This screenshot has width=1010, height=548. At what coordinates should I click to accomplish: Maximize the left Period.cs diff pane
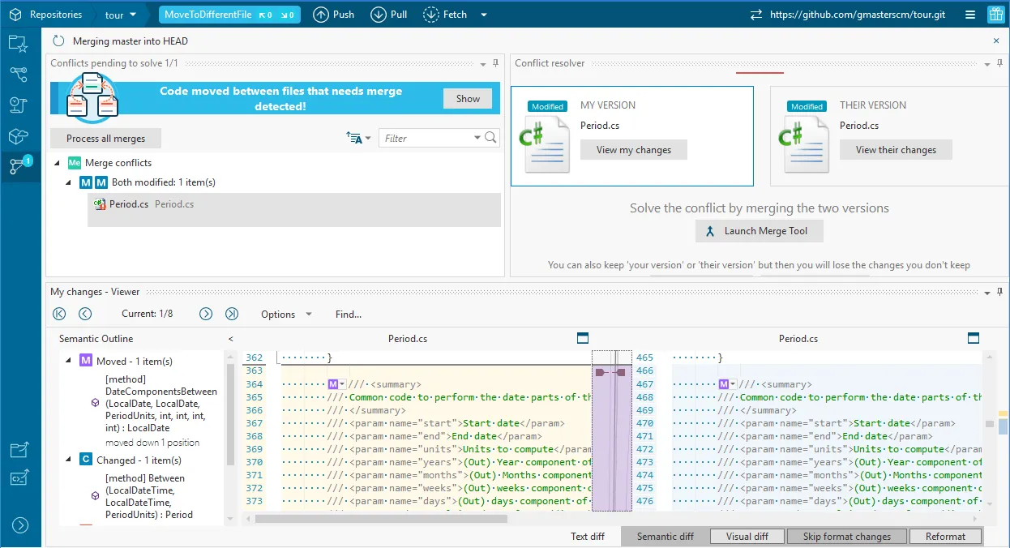click(582, 338)
